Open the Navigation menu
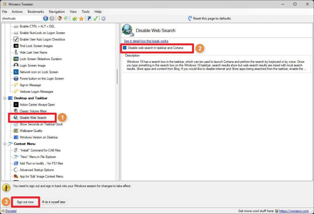 pos(57,12)
